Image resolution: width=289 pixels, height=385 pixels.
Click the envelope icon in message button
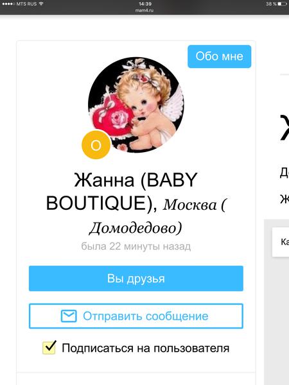tap(69, 316)
